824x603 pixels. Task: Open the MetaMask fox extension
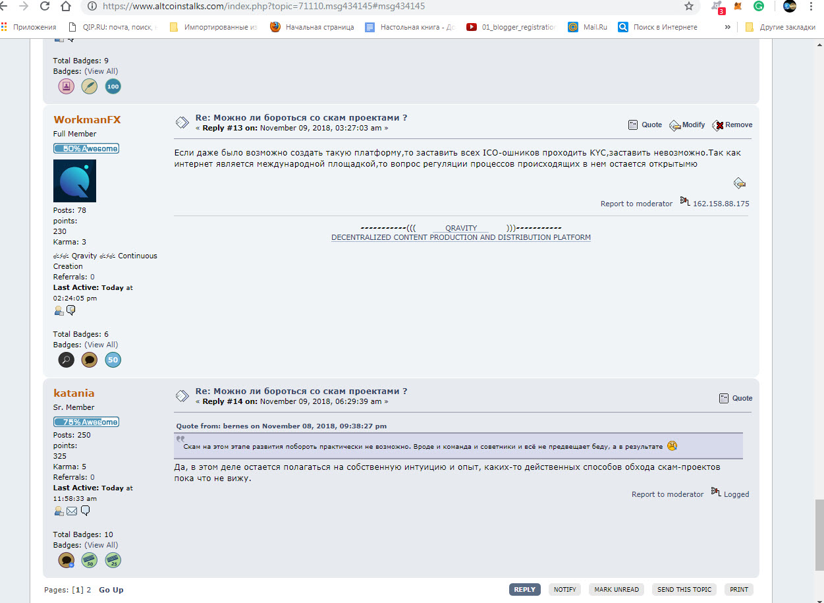coord(739,7)
